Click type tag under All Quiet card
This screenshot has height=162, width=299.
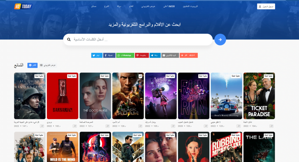click(x=42, y=126)
